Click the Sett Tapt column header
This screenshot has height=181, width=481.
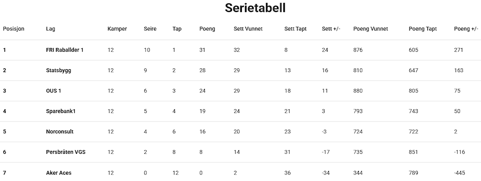[x=295, y=29]
